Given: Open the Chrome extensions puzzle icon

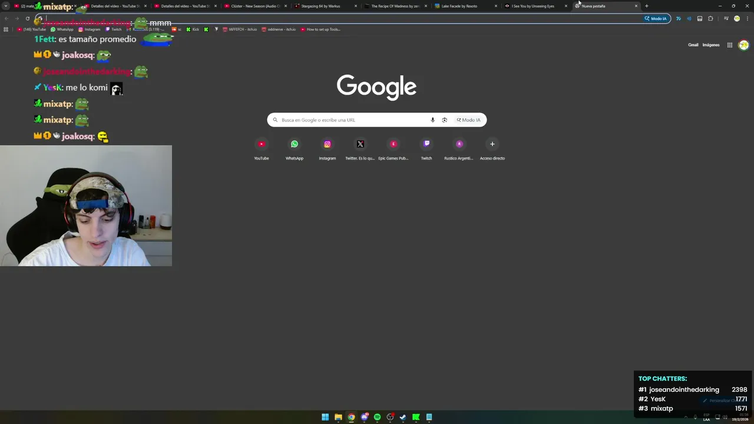Looking at the screenshot, I should point(710,18).
